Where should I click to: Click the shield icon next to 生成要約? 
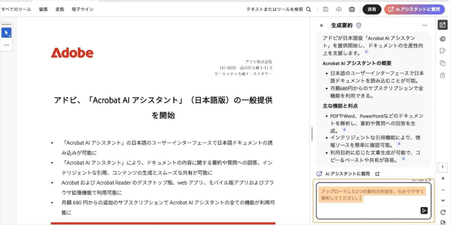(358, 26)
